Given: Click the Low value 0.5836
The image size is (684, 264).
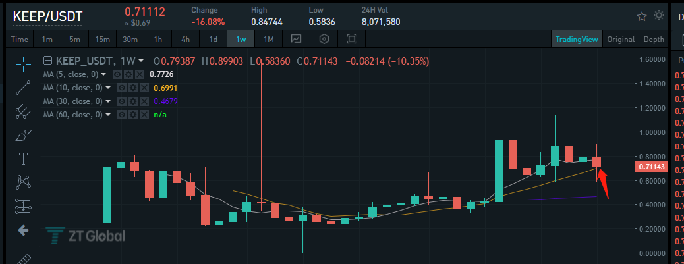Looking at the screenshot, I should 322,21.
